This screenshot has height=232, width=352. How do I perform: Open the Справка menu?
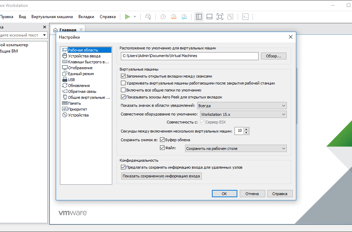point(108,17)
